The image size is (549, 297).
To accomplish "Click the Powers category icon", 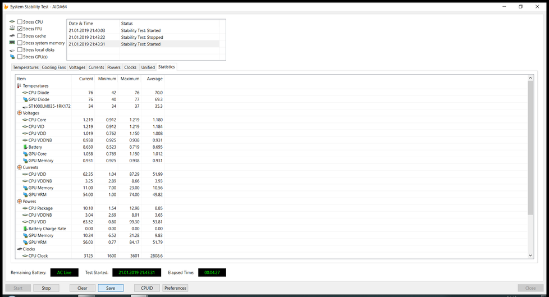I will click(20, 202).
